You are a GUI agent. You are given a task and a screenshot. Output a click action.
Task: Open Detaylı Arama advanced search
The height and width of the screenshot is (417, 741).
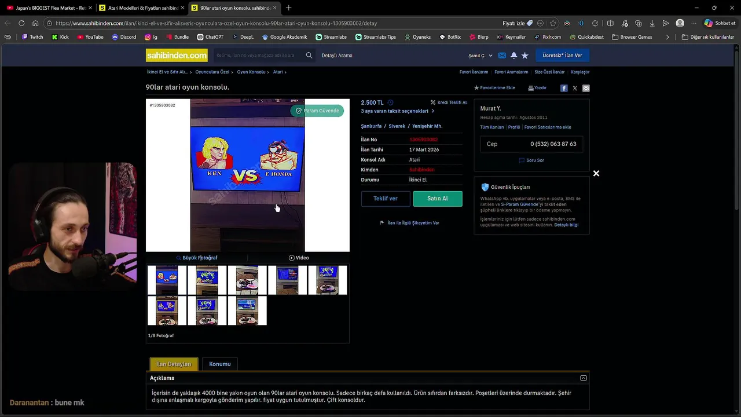[x=337, y=56]
